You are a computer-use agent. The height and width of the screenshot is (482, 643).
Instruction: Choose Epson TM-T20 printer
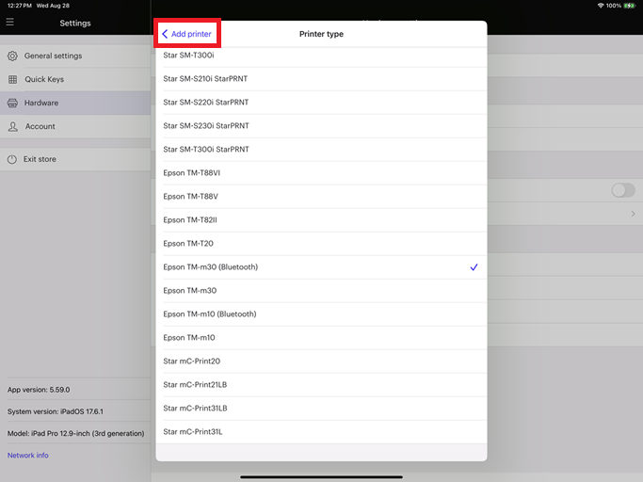coord(322,244)
